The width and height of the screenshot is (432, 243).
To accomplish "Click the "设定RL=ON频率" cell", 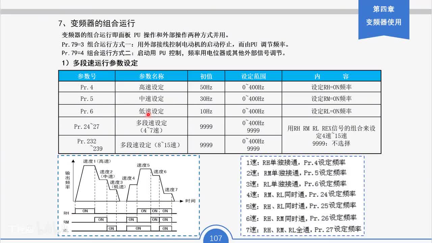I will 331,111.
